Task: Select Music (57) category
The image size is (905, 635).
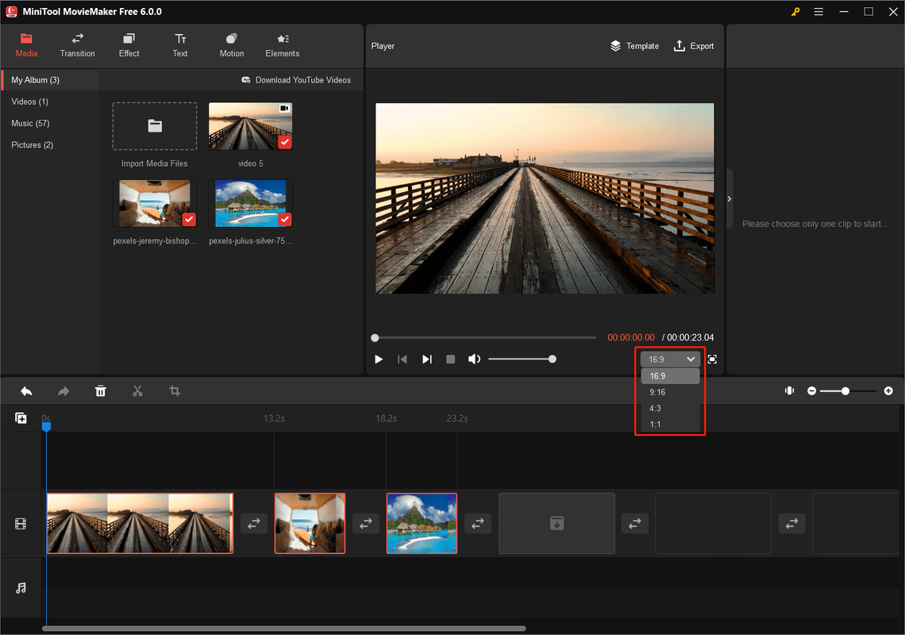Action: [x=50, y=123]
